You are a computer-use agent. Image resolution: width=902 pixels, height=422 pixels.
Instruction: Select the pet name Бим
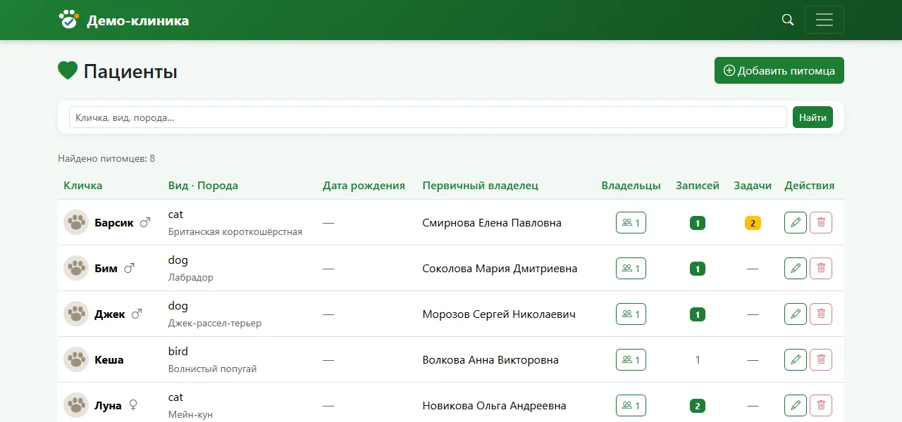(106, 269)
